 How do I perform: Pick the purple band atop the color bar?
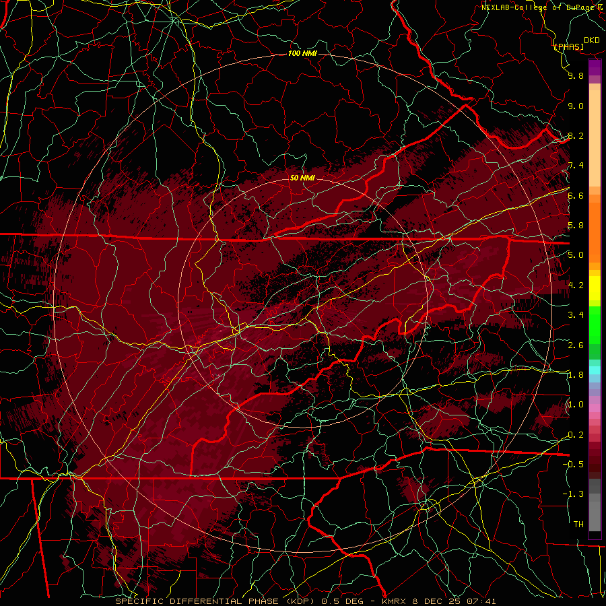pyautogui.click(x=595, y=67)
